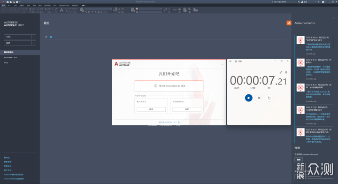
Task: Select the Dimension tool in ribbon
Action: (x=67, y=10)
